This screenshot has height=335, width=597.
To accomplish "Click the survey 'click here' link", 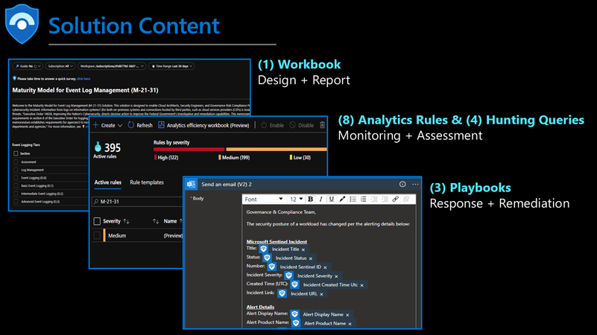I will [x=83, y=79].
